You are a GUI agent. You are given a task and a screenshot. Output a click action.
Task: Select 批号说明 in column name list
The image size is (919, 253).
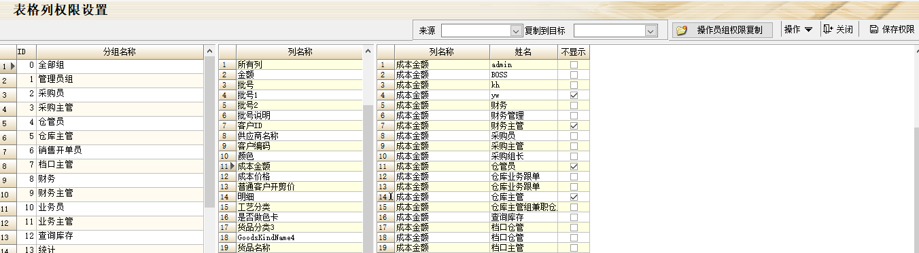tap(300, 115)
